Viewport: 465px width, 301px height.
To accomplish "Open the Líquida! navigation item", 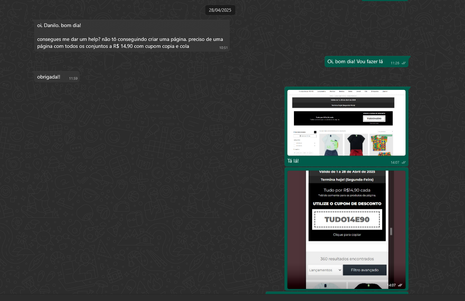I will pos(385,91).
